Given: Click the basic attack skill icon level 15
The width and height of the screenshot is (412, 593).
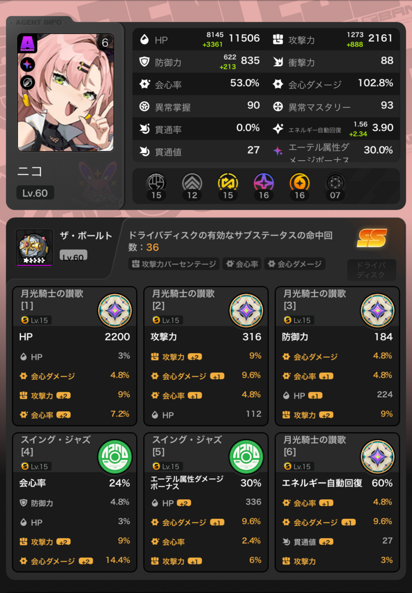Looking at the screenshot, I should click(x=156, y=183).
